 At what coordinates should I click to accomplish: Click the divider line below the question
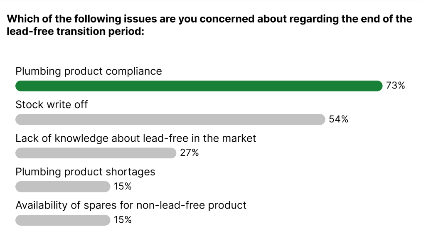pyautogui.click(x=210, y=48)
